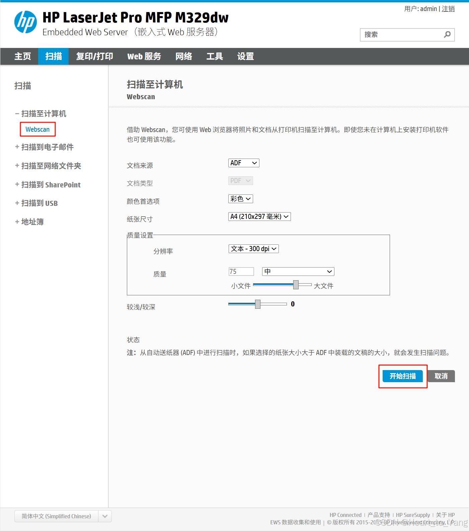
Task: Select the 扫描 tab
Action: [x=53, y=56]
